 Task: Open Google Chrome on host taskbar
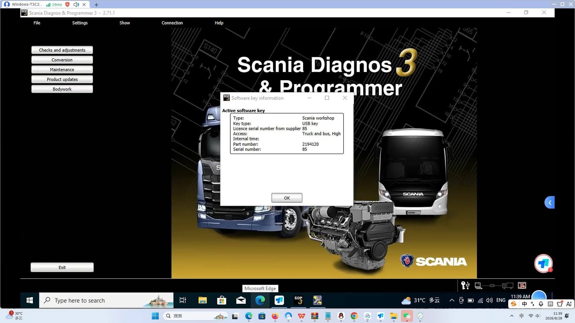354,316
